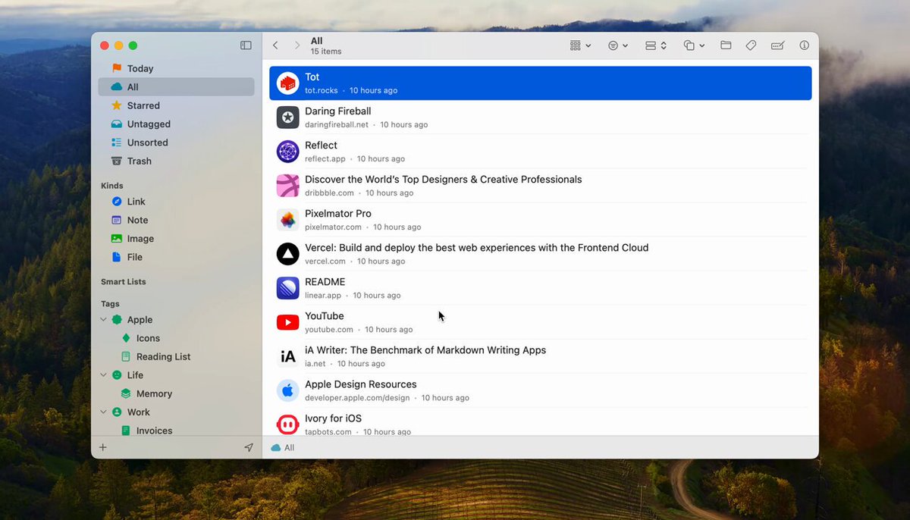Open the info inspector panel
Screen dimensions: 910x520
pos(804,45)
